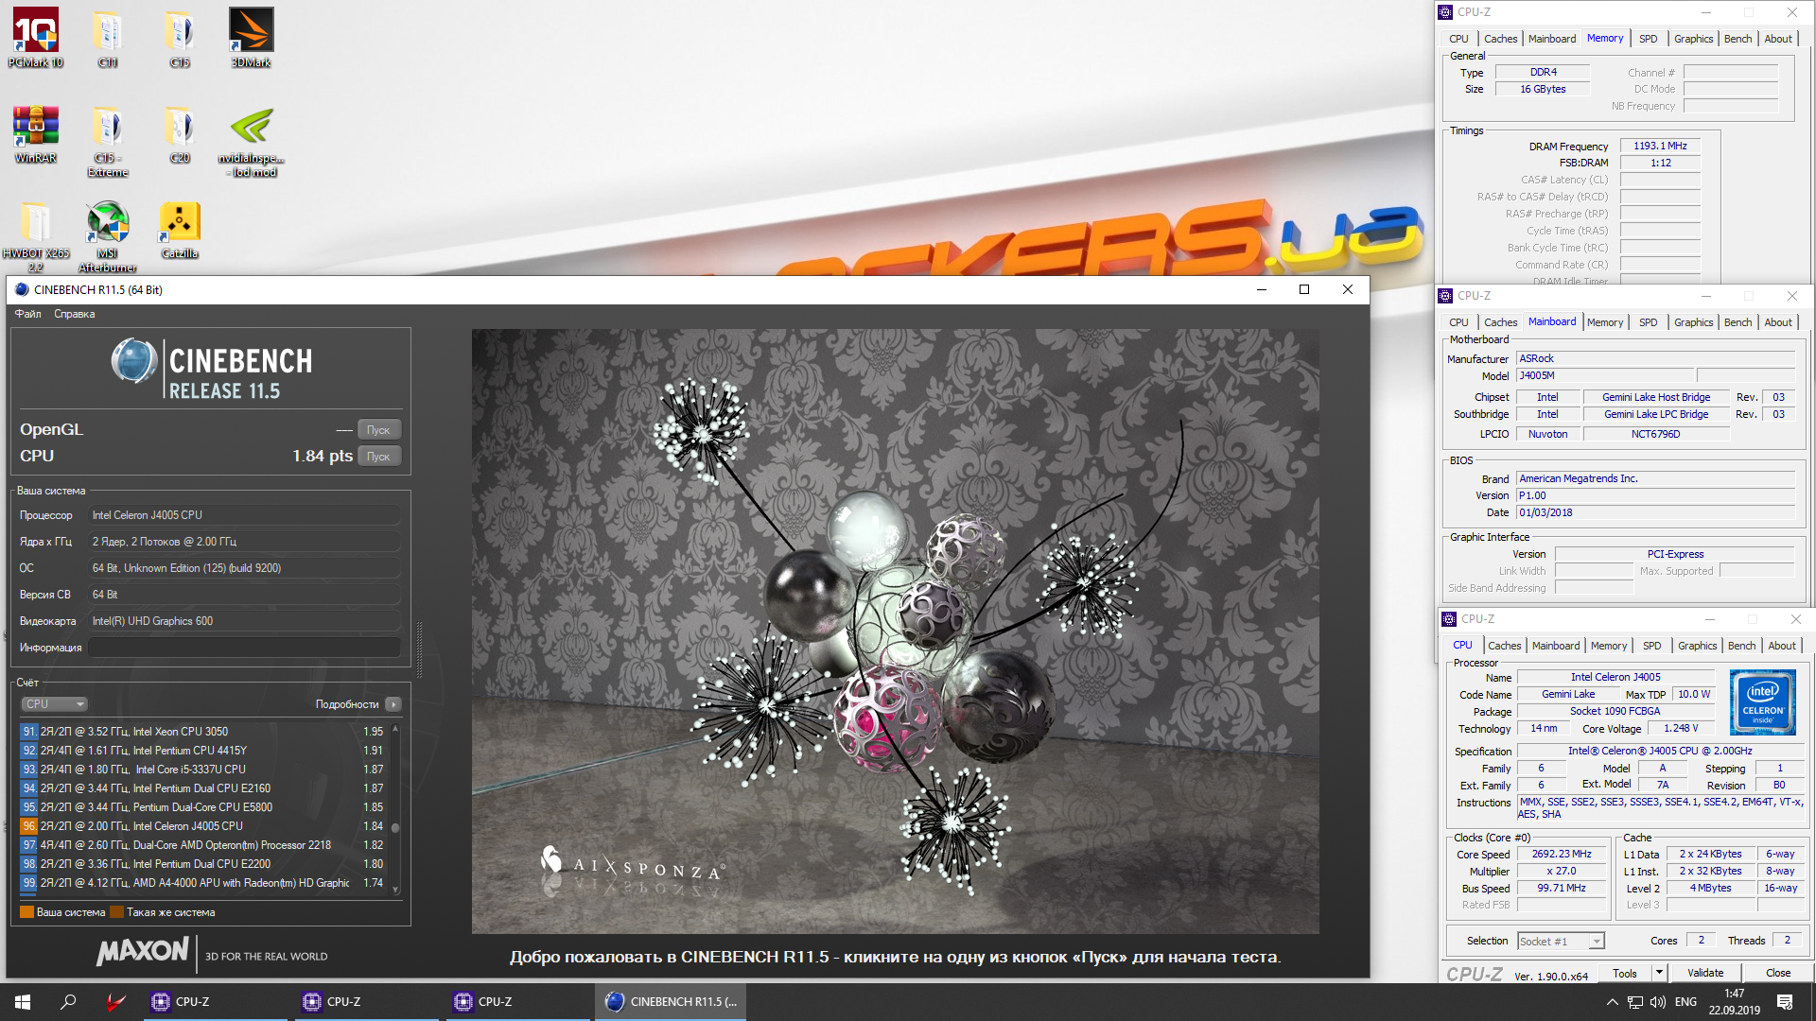The height and width of the screenshot is (1021, 1816).
Task: Open About tab in bottom CPU-Z window
Action: click(x=1782, y=646)
